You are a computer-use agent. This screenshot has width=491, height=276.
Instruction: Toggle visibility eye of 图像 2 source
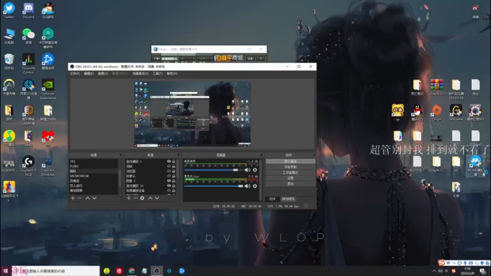pyautogui.click(x=169, y=181)
